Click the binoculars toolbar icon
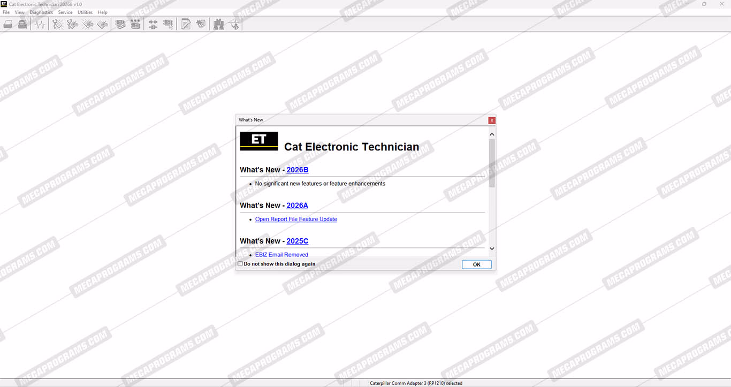 (218, 24)
